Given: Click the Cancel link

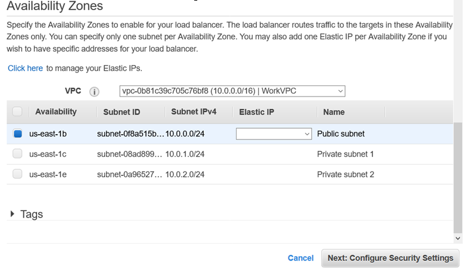Looking at the screenshot, I should [300, 258].
